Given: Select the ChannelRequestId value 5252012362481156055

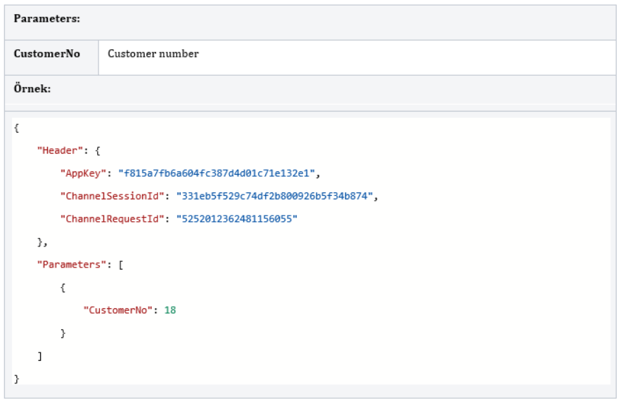Looking at the screenshot, I should pyautogui.click(x=237, y=219).
